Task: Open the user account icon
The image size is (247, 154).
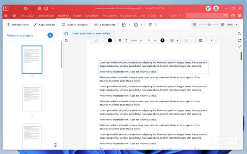Action: tap(216, 8)
